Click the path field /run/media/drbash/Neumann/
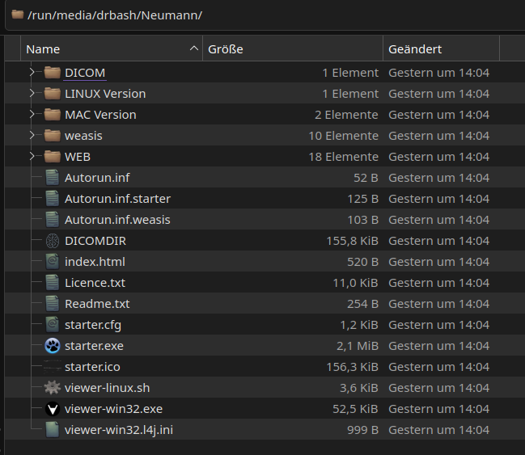The width and height of the screenshot is (525, 455). (x=115, y=15)
